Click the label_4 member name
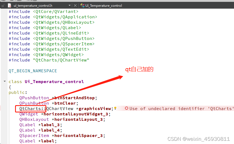The height and width of the screenshot is (144, 234). coord(50,130)
